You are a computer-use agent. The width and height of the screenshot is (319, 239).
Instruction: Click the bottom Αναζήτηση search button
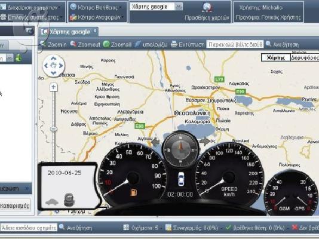pos(75,228)
